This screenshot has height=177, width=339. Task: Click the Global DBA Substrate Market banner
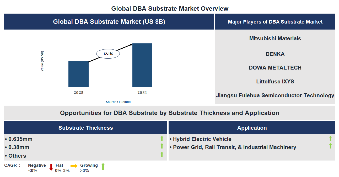tap(108, 21)
